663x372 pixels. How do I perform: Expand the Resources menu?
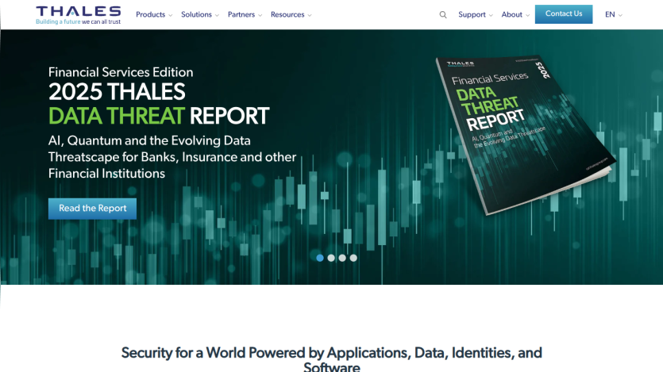coord(291,15)
